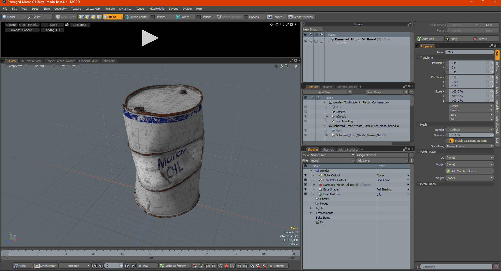Click the Apply button
The width and height of the screenshot is (501, 271).
coord(458,39)
